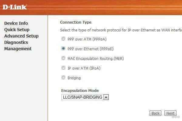This screenshot has height=121, width=182.
Task: Open the Management menu
Action: pyautogui.click(x=18, y=49)
